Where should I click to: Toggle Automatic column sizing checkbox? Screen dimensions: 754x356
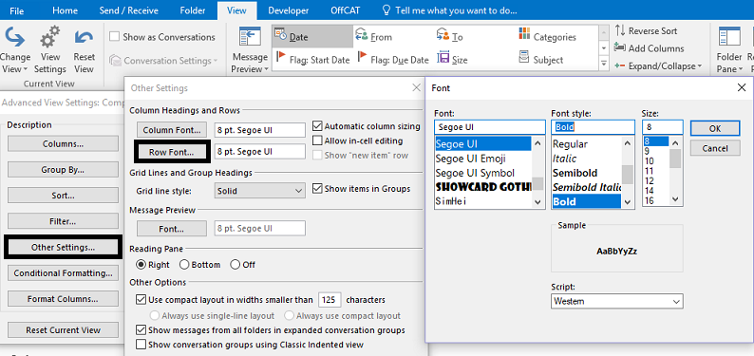(x=317, y=126)
